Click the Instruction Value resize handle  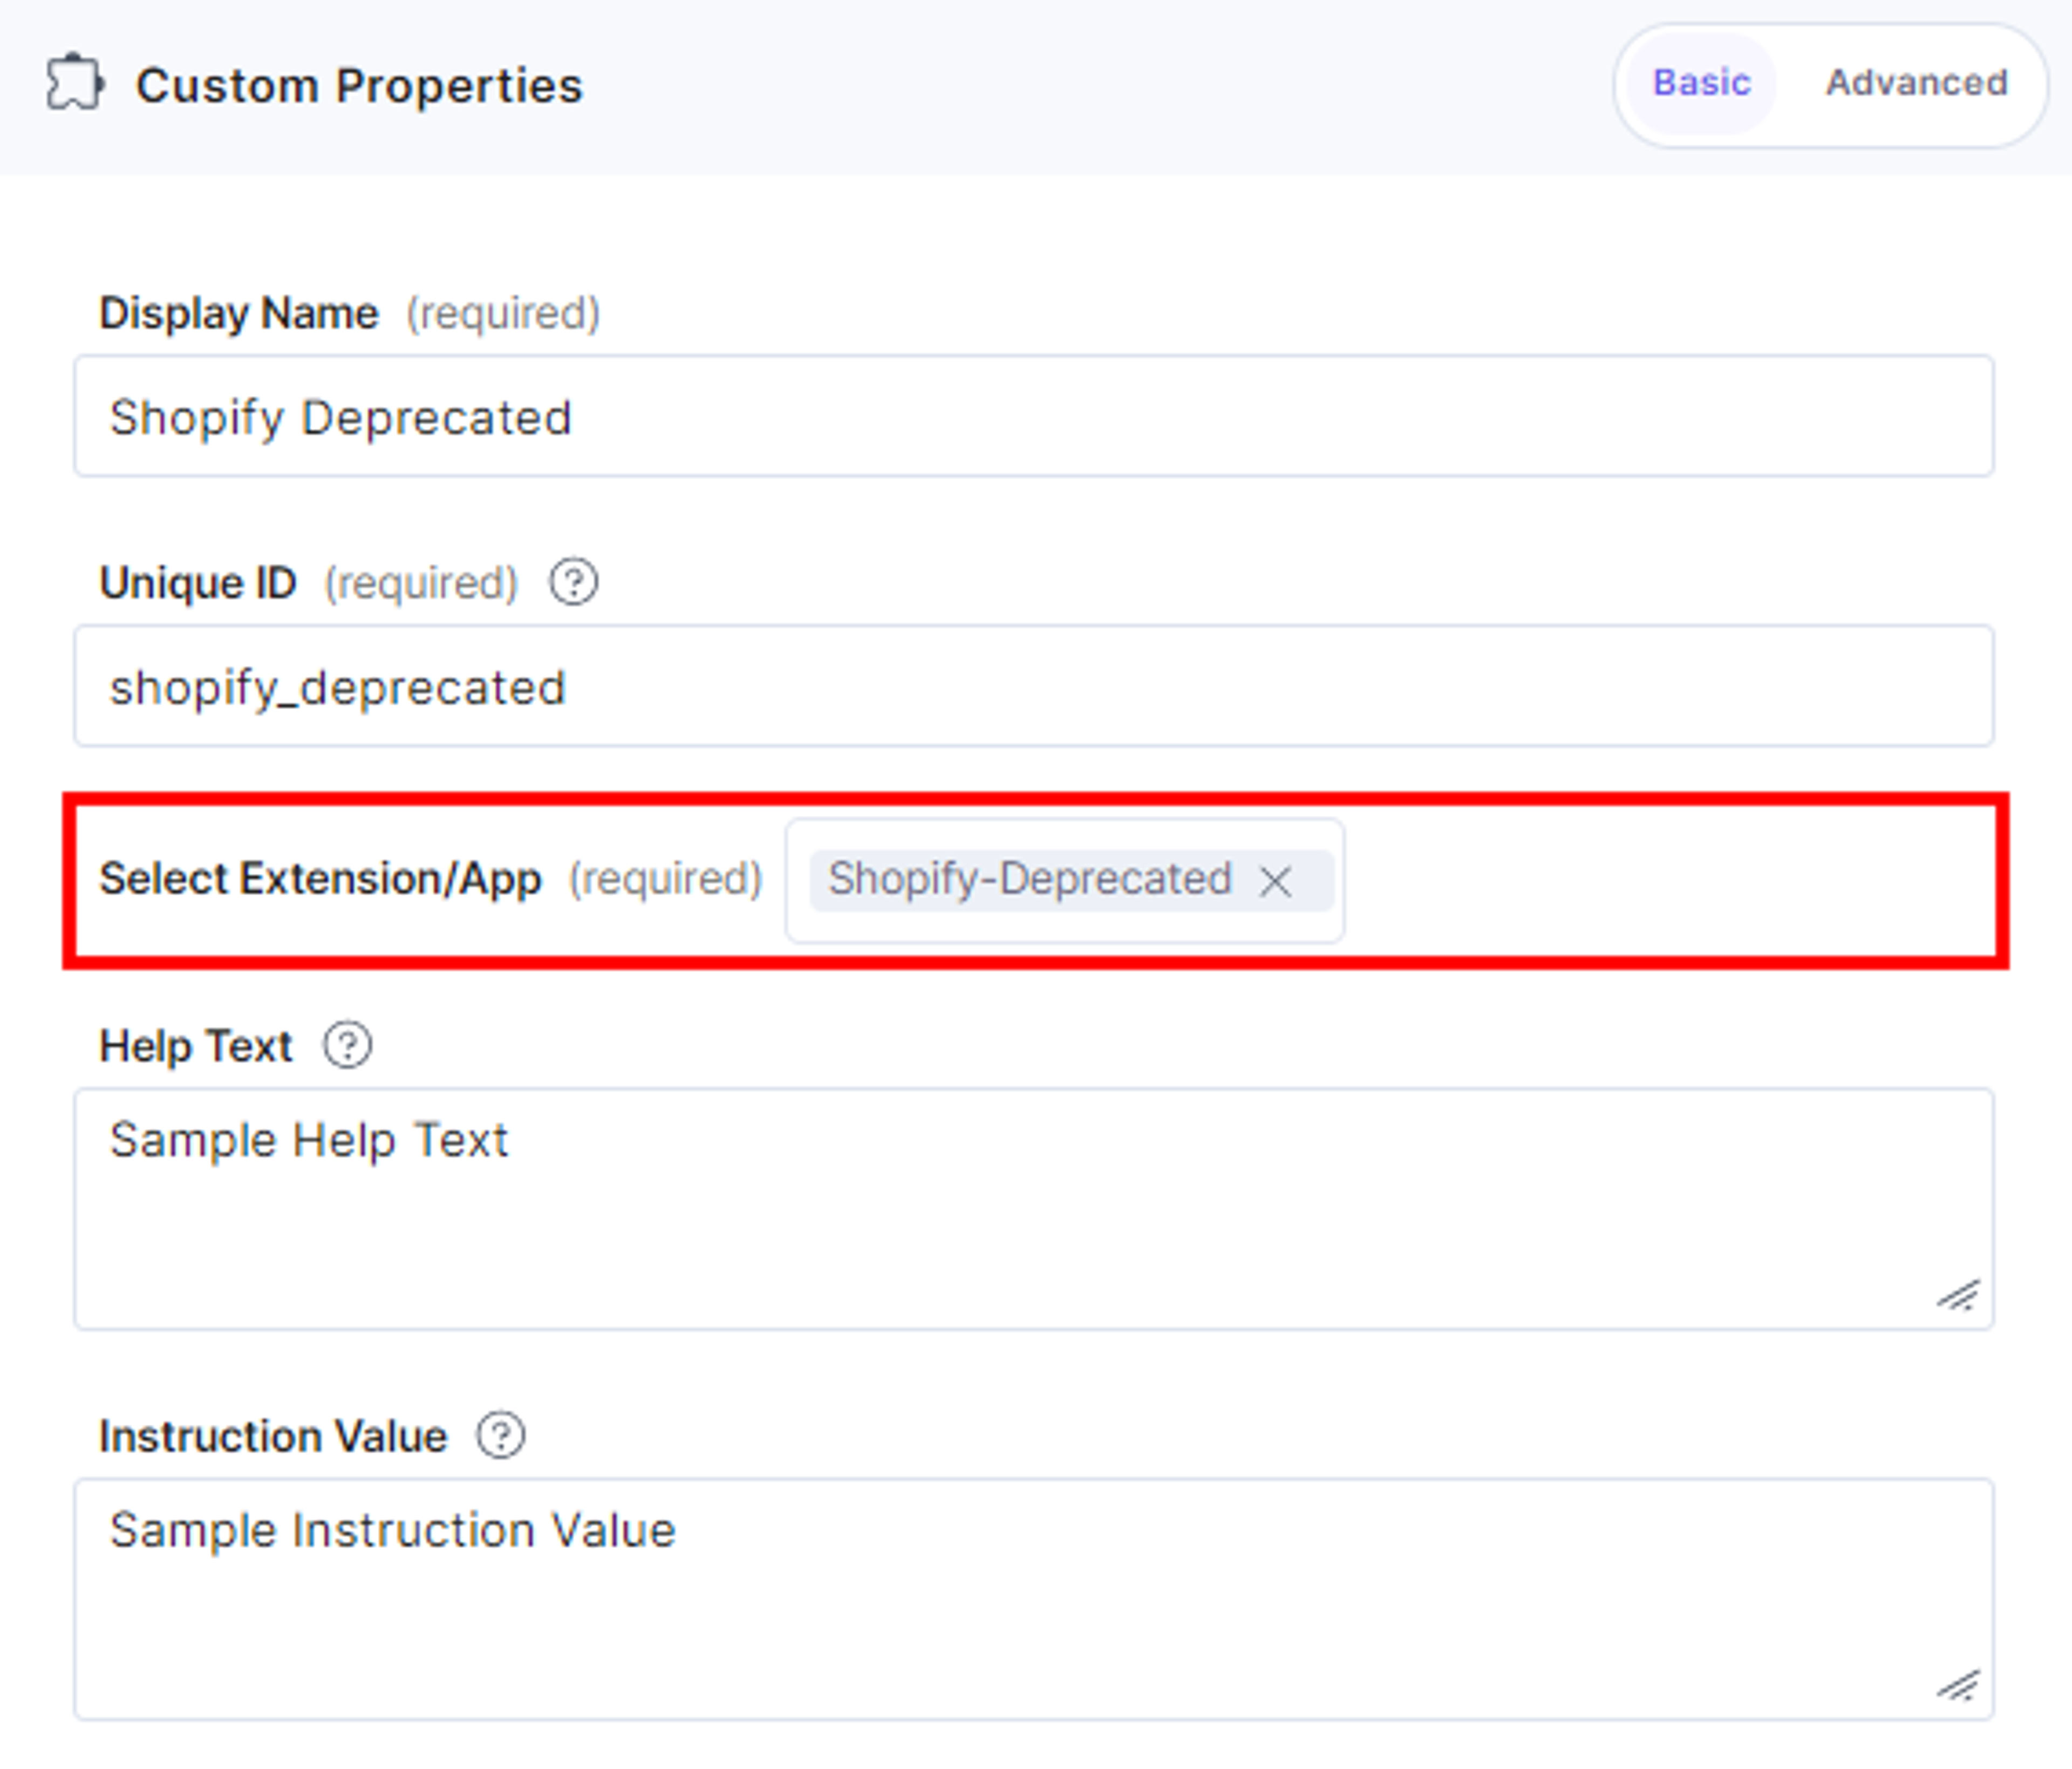pyautogui.click(x=1958, y=1685)
